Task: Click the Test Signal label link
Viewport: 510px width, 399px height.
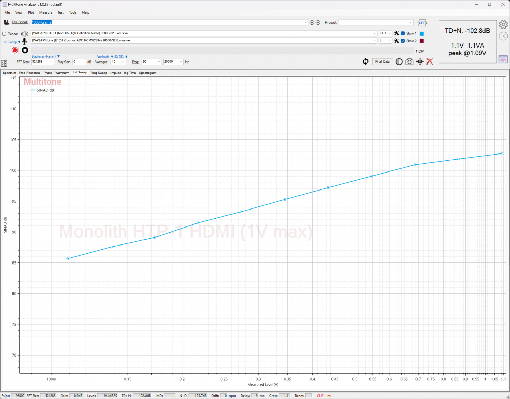Action: pyautogui.click(x=19, y=22)
